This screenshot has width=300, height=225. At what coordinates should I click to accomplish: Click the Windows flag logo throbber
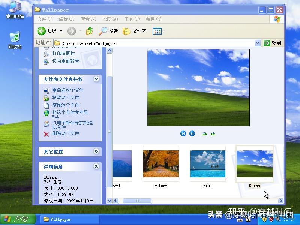(277, 19)
